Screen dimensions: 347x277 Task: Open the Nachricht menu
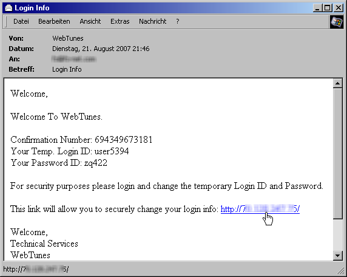click(152, 21)
